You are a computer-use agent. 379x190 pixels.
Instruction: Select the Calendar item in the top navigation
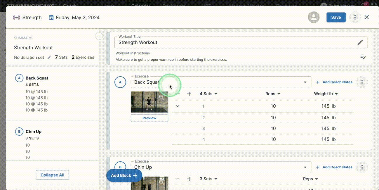click(x=140, y=6)
